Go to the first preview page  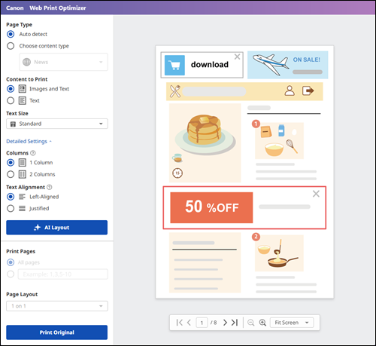click(x=180, y=323)
